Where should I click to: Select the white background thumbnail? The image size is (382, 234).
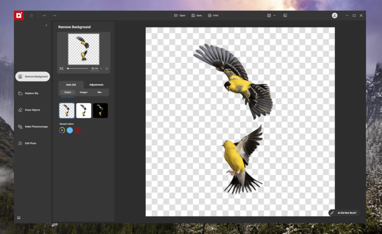(83, 110)
